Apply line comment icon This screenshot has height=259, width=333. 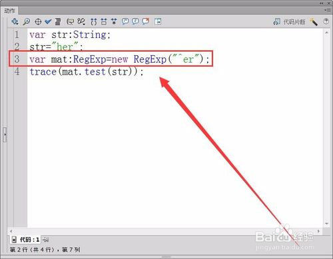pyautogui.click(x=135, y=21)
